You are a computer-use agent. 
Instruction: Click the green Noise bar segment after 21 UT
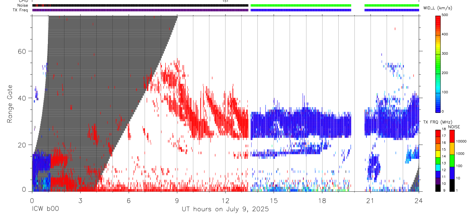(392, 5)
